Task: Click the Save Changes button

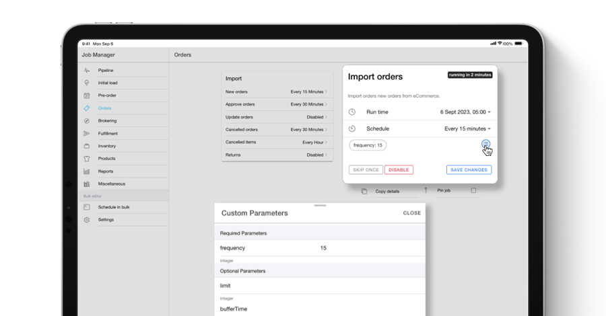Action: (x=469, y=170)
